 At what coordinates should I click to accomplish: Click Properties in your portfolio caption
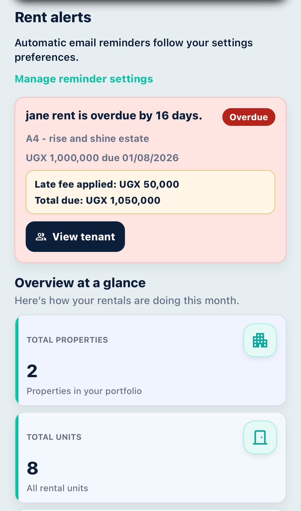84,391
